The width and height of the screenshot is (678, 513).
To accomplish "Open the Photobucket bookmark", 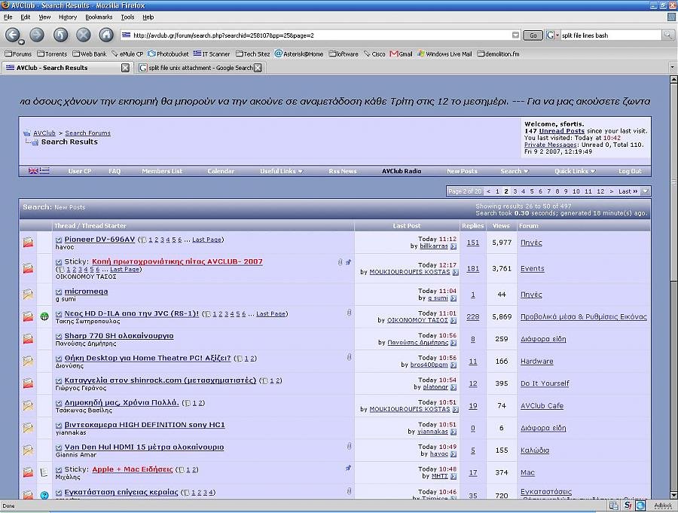I will (x=168, y=54).
